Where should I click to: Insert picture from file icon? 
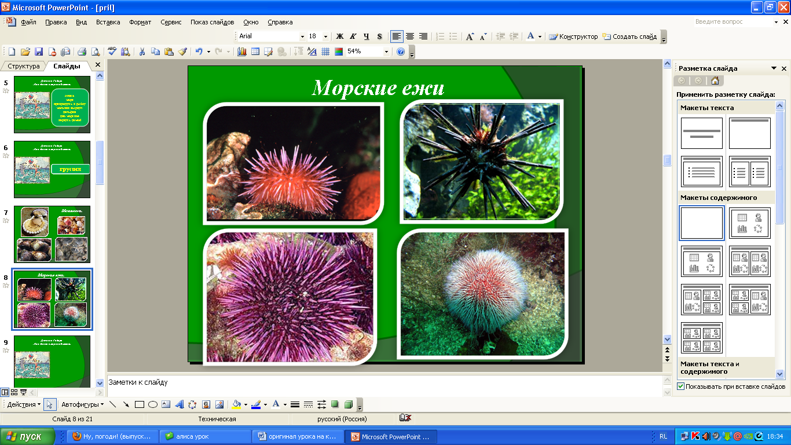click(x=219, y=404)
